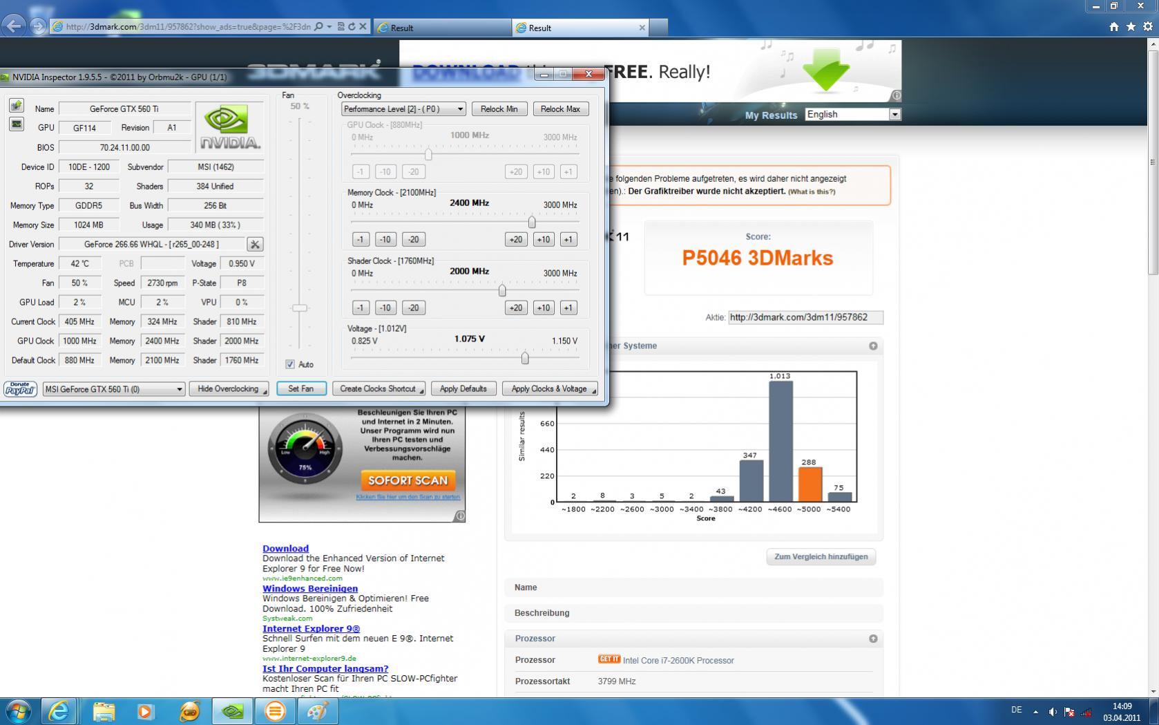Switch to NVIDIA Inspector taskbar icon
The height and width of the screenshot is (725, 1159).
(232, 710)
